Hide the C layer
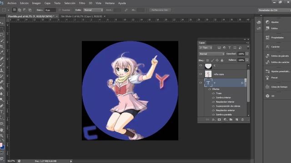This screenshot has width=291, height=163. pos(201,65)
